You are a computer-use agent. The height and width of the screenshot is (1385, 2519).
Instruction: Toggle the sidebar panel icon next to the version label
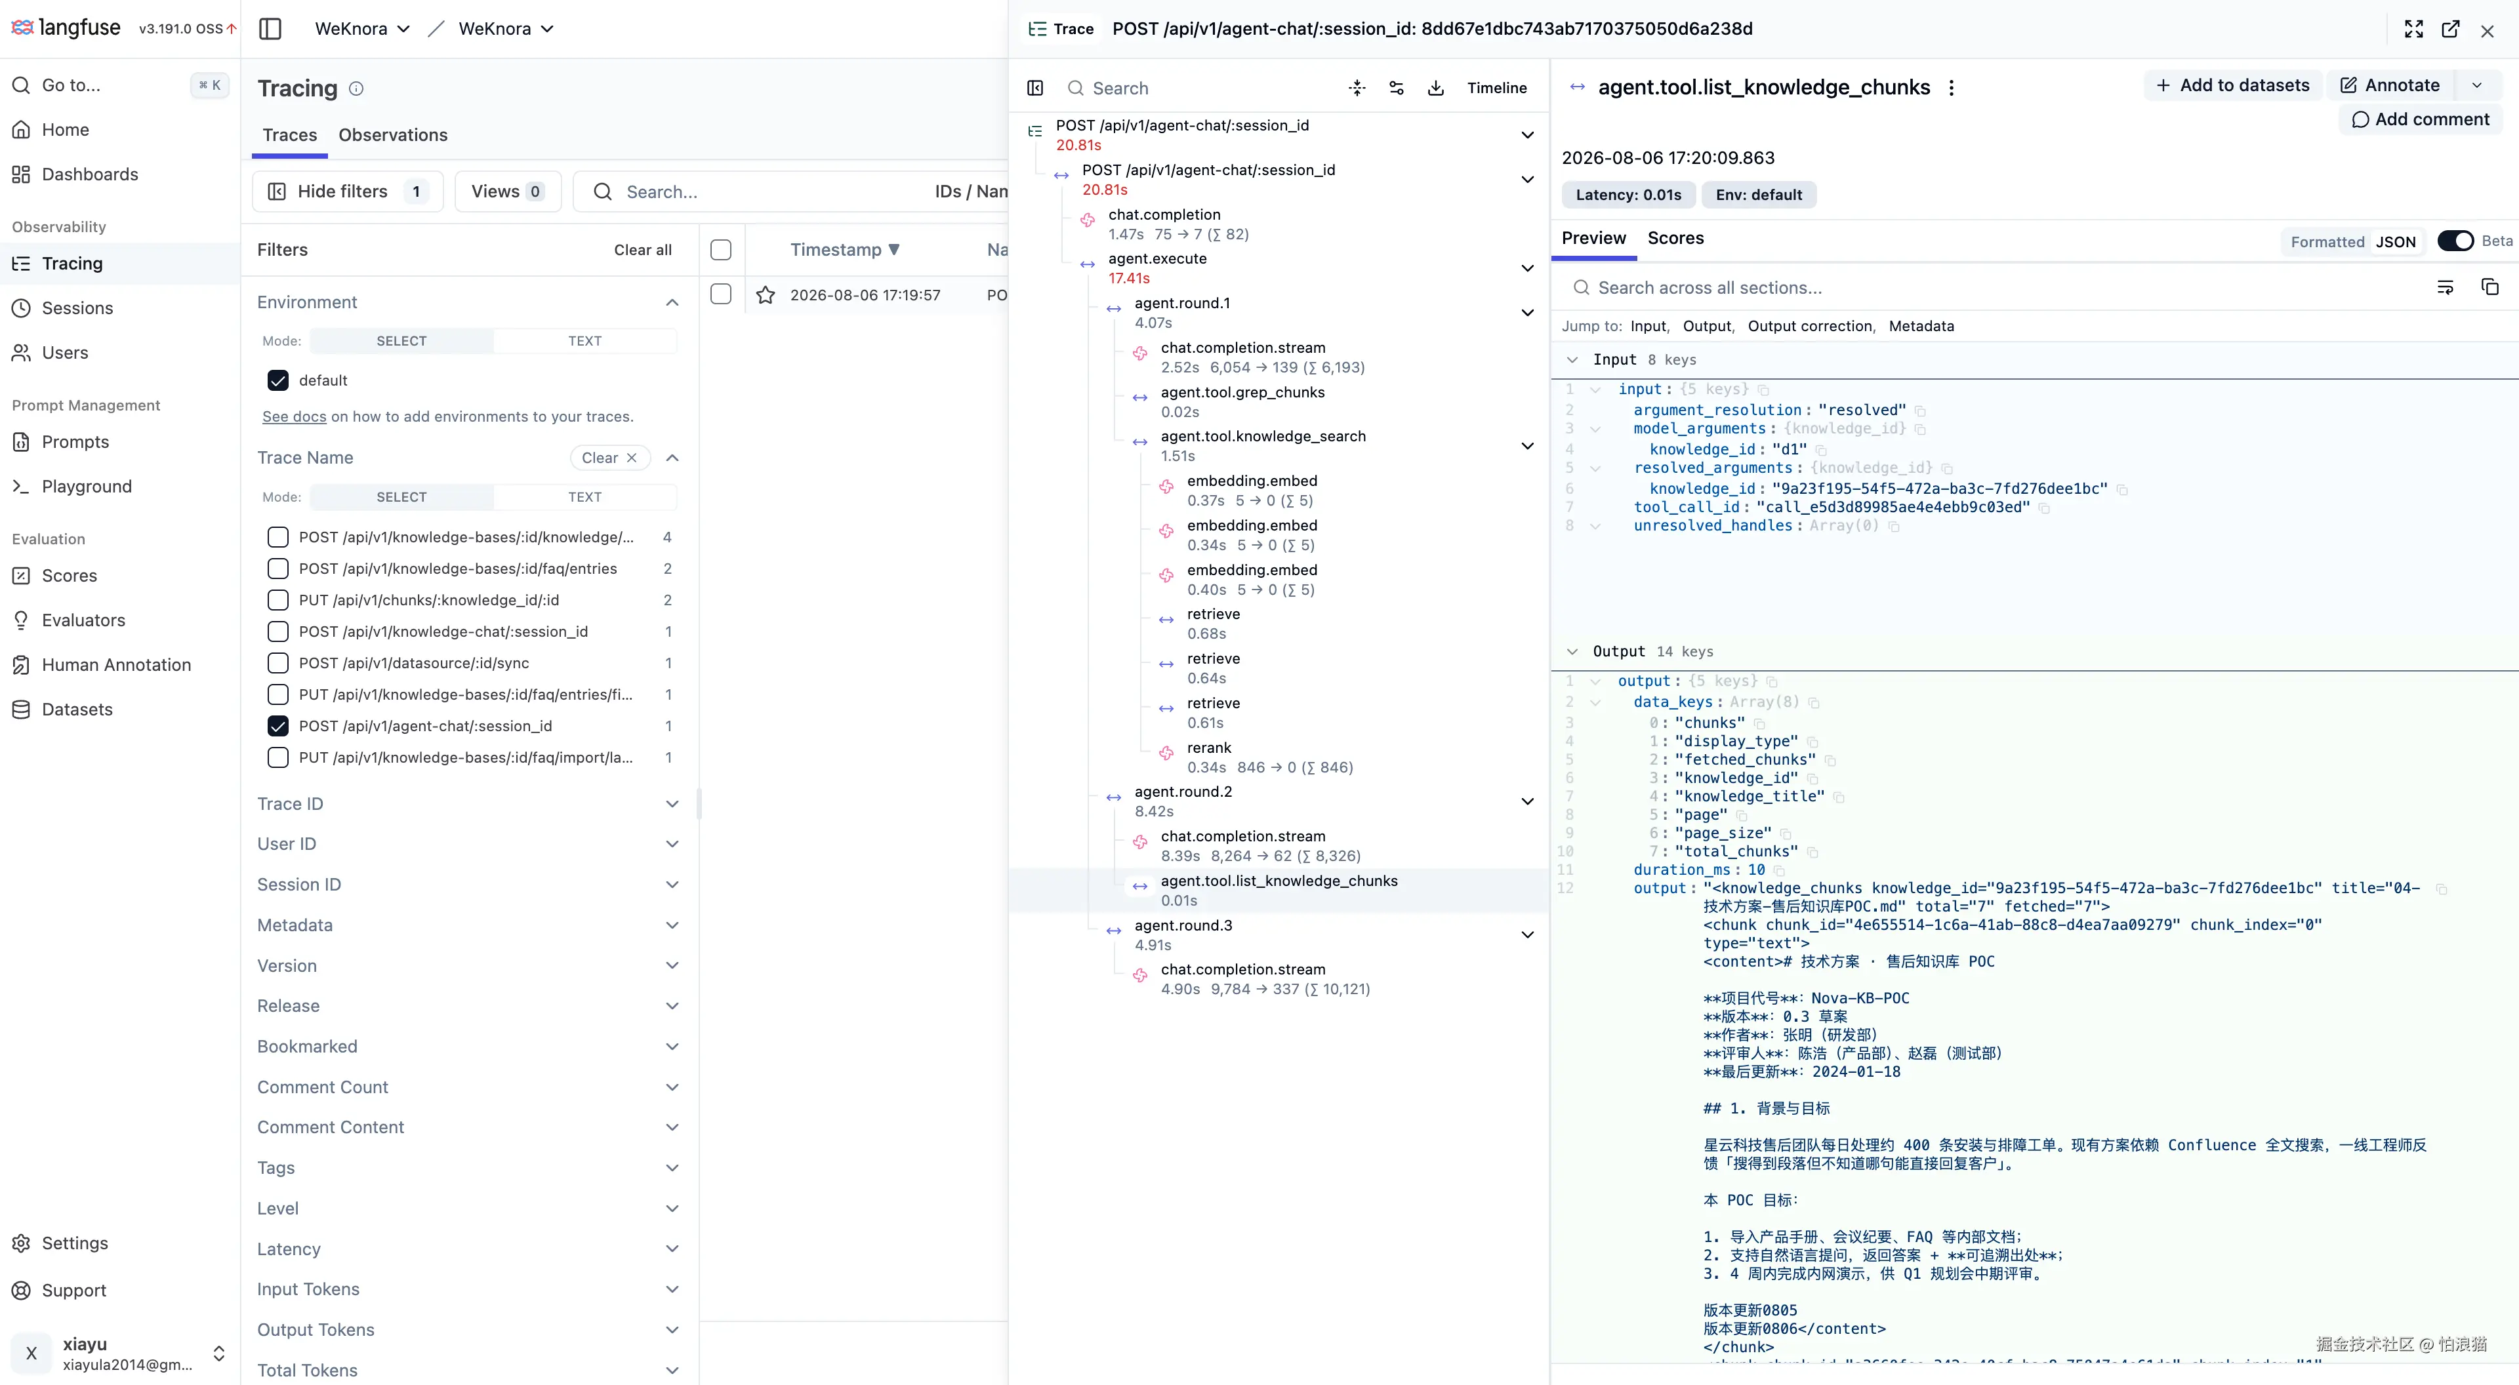[270, 28]
